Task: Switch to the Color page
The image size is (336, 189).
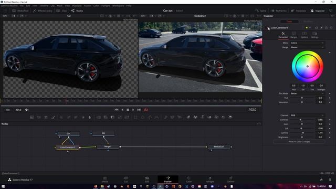Action: pos(188,180)
